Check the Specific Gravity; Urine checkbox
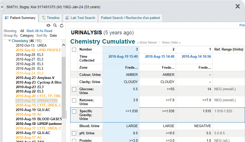Image resolution: width=245 pixels, height=142 pixels. pyautogui.click(x=74, y=111)
